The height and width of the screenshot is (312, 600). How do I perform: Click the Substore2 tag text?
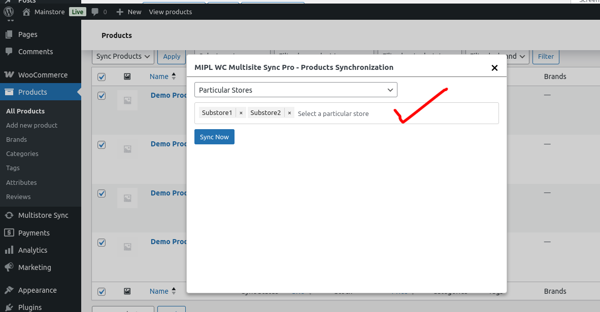pos(265,112)
